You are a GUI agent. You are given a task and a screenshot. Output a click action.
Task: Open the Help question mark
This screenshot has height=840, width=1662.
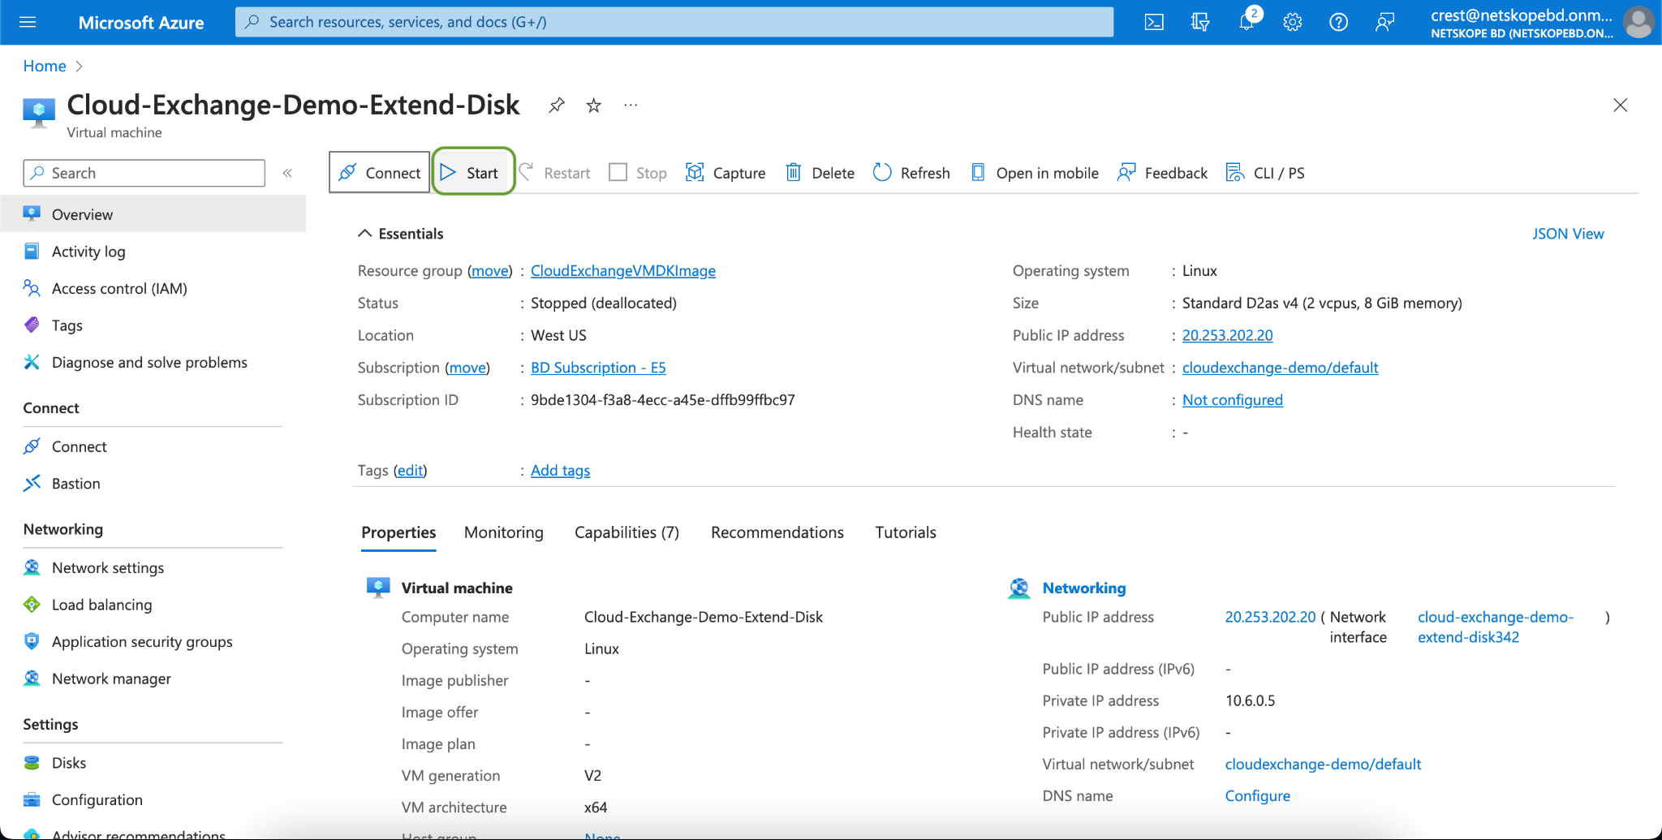[x=1339, y=22]
